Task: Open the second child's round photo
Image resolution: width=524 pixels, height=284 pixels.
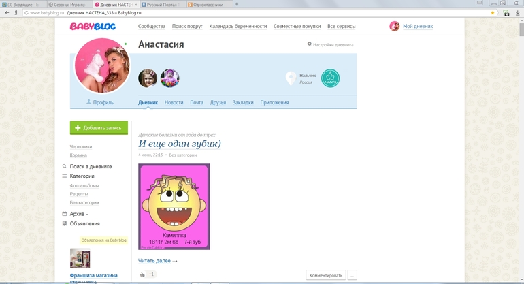Action: [x=169, y=78]
